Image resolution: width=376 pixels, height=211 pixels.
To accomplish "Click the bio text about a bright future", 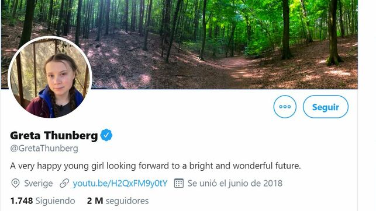I will coord(156,166).
